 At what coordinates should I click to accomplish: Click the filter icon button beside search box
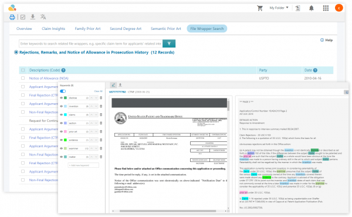pyautogui.click(x=169, y=43)
